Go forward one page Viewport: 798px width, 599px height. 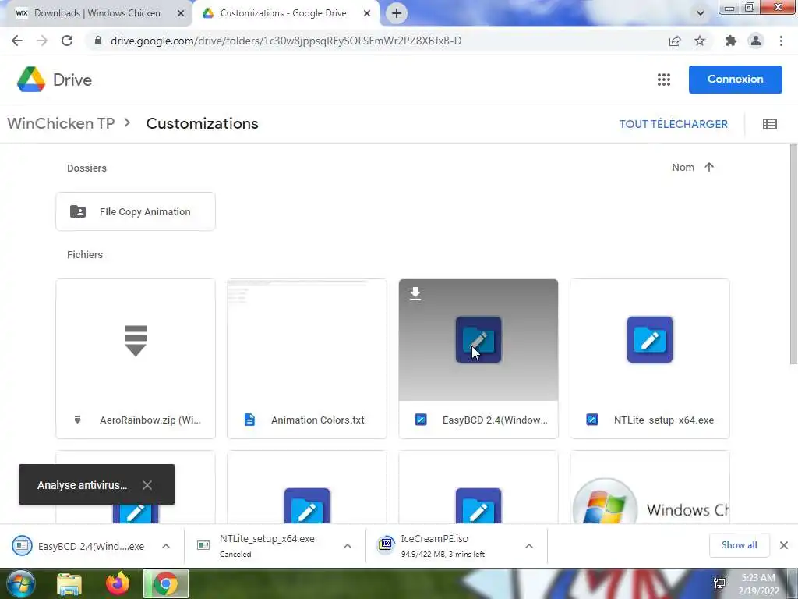click(x=42, y=41)
